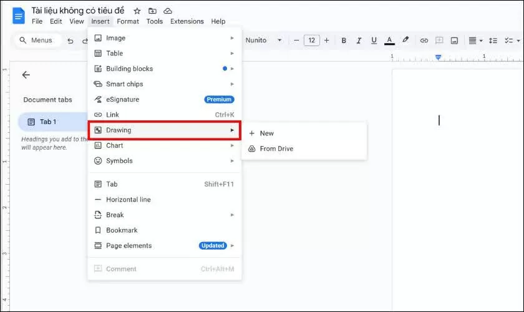Select Tab 1 in document tabs
Viewport: 524px width, 312px height.
point(48,122)
